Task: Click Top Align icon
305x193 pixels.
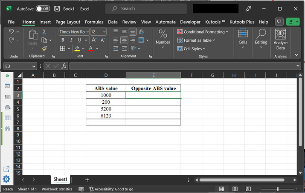Action: [116, 31]
